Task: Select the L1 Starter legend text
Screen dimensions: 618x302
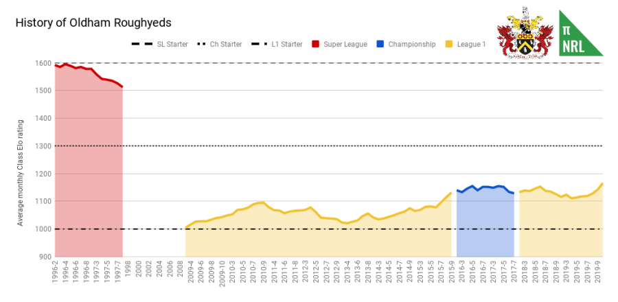Action: tap(287, 44)
